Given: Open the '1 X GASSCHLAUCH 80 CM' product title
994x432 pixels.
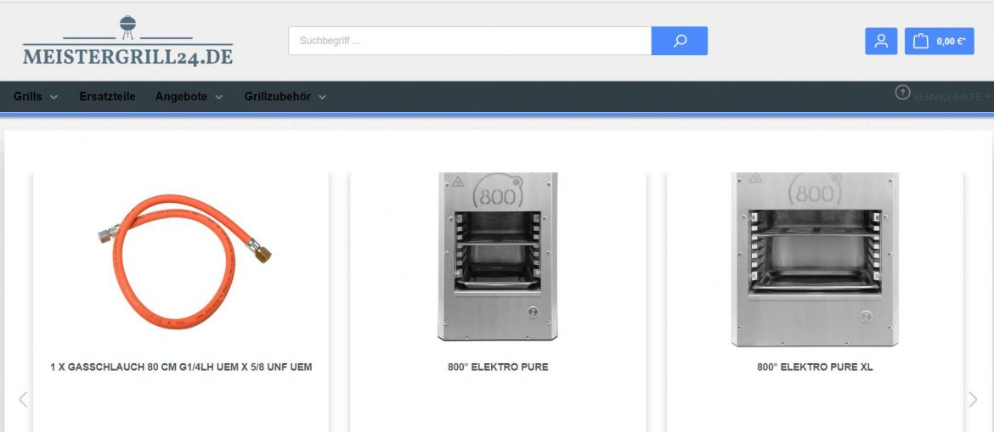Looking at the screenshot, I should click(x=181, y=367).
